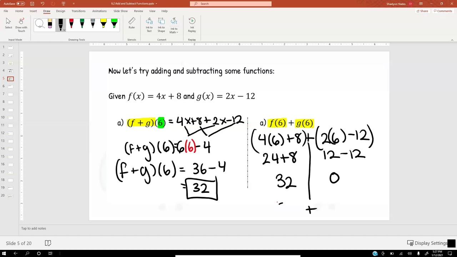457x257 pixels.
Task: Select slide 1 thumbnail
Action: 10,47
